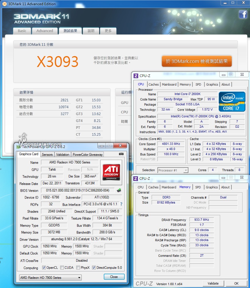Click the Core Voltage value 1.572 V

coord(207,109)
